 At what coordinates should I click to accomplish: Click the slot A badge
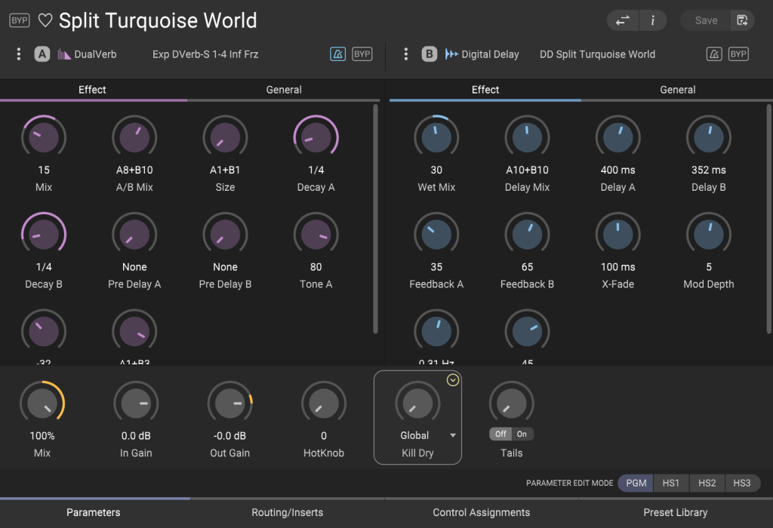point(42,54)
